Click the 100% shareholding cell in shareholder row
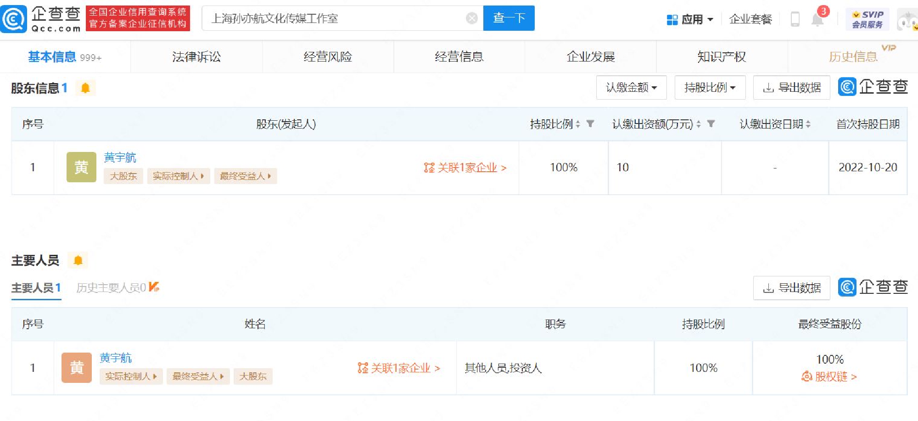 (564, 168)
